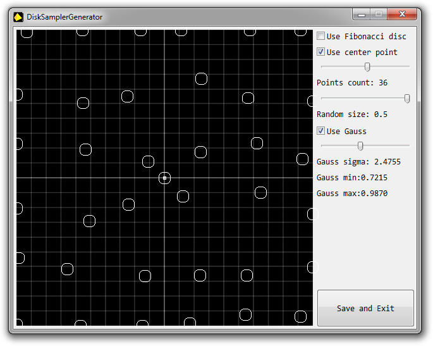
Task: Close the DiskSamplerGenerator window
Action: coord(401,15)
